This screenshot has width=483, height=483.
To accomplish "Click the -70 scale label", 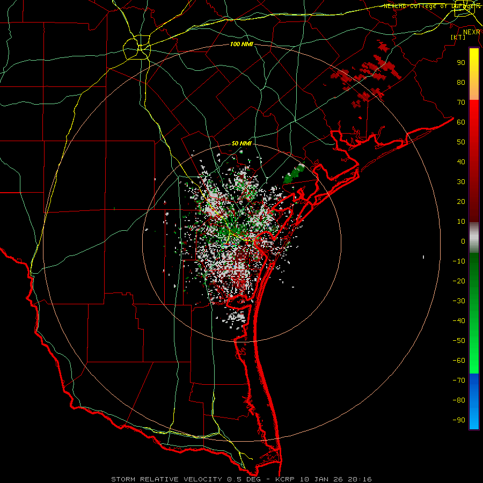I will tap(459, 380).
